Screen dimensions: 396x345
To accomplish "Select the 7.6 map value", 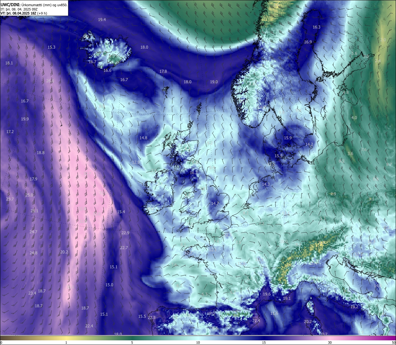I will (x=364, y=149).
